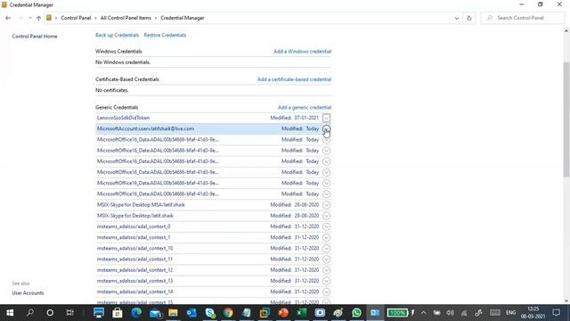
Task: Click Back up Credentials link
Action: pyautogui.click(x=117, y=35)
